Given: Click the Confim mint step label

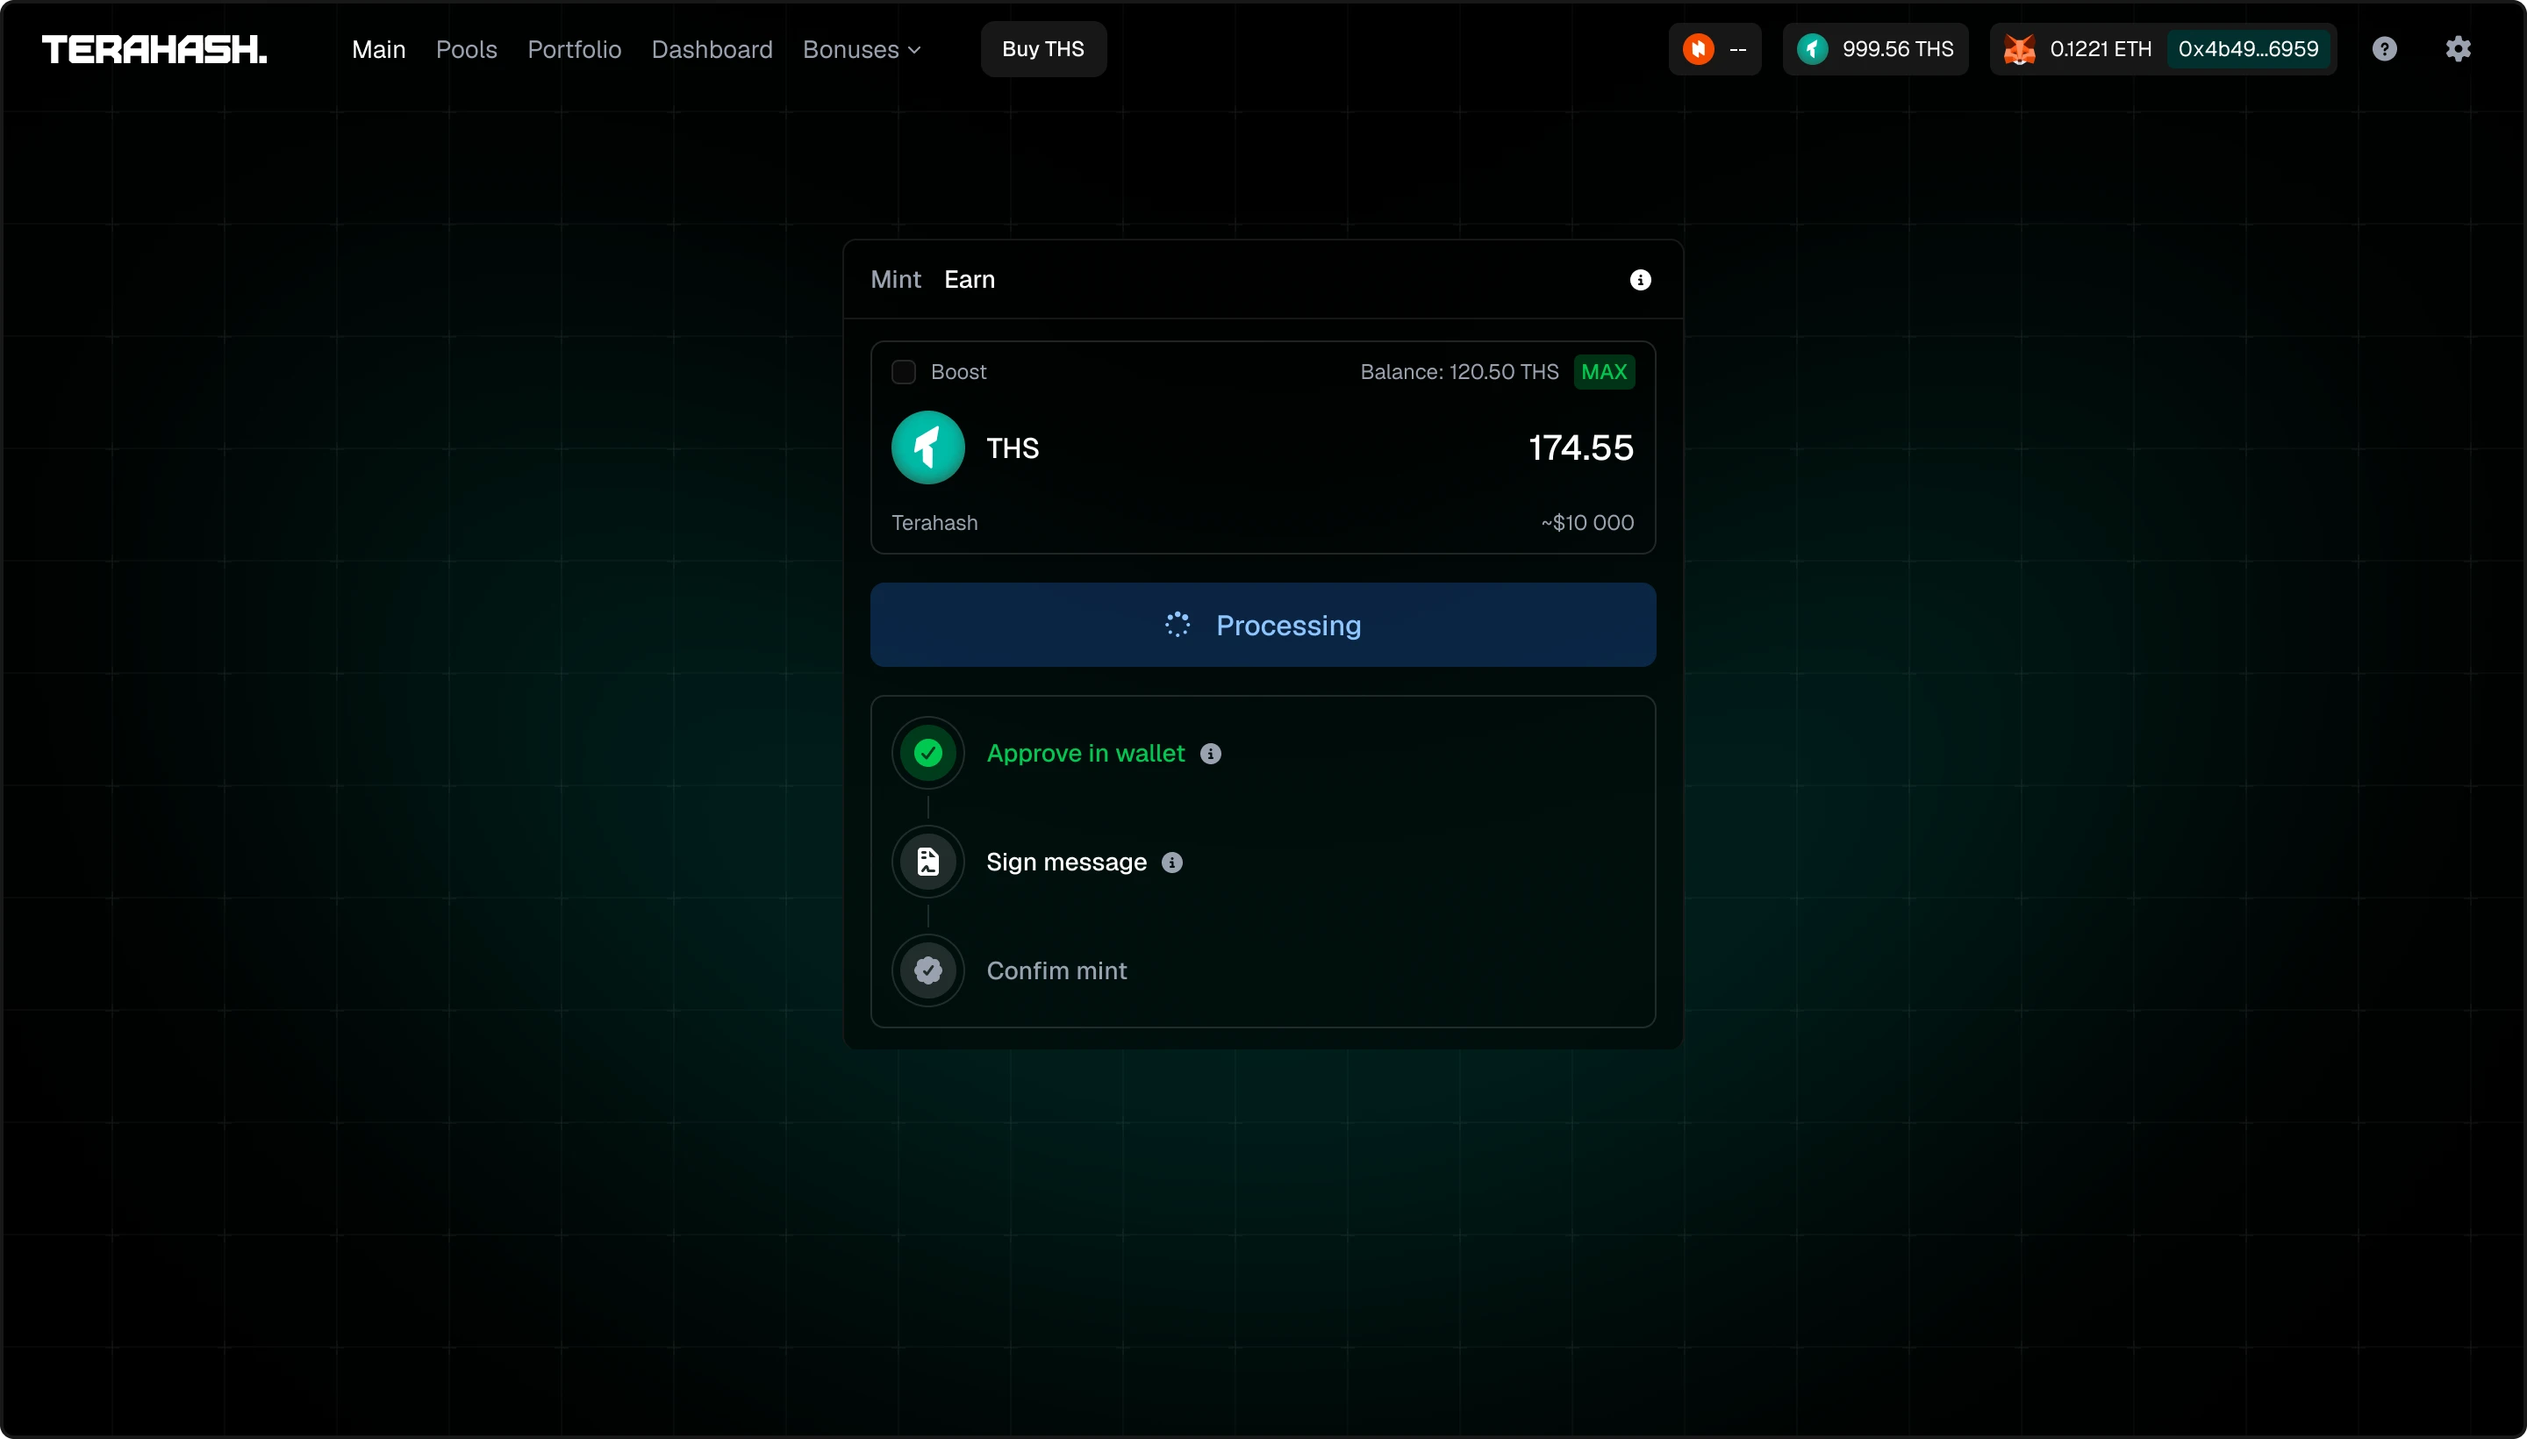Looking at the screenshot, I should (1056, 970).
